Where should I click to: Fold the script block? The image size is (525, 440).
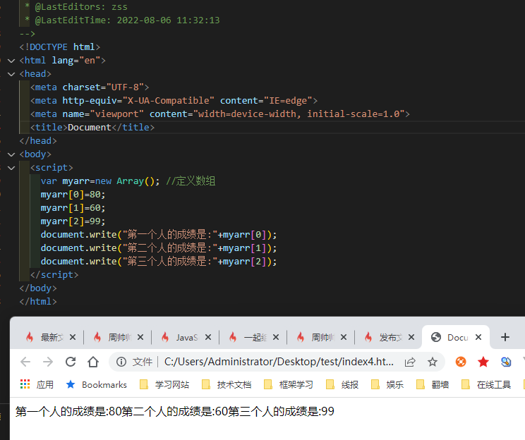(11, 168)
